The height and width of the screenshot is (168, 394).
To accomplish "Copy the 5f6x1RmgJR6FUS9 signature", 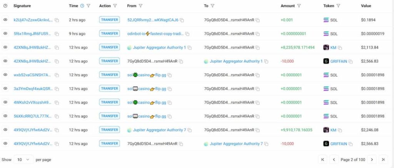I will point(57,34).
